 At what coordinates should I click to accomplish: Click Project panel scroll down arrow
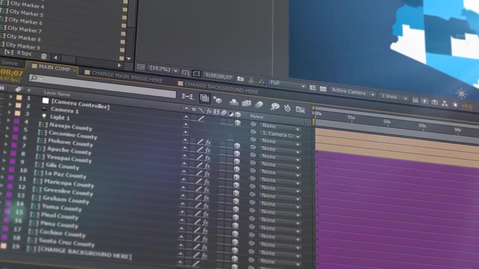pyautogui.click(x=129, y=59)
